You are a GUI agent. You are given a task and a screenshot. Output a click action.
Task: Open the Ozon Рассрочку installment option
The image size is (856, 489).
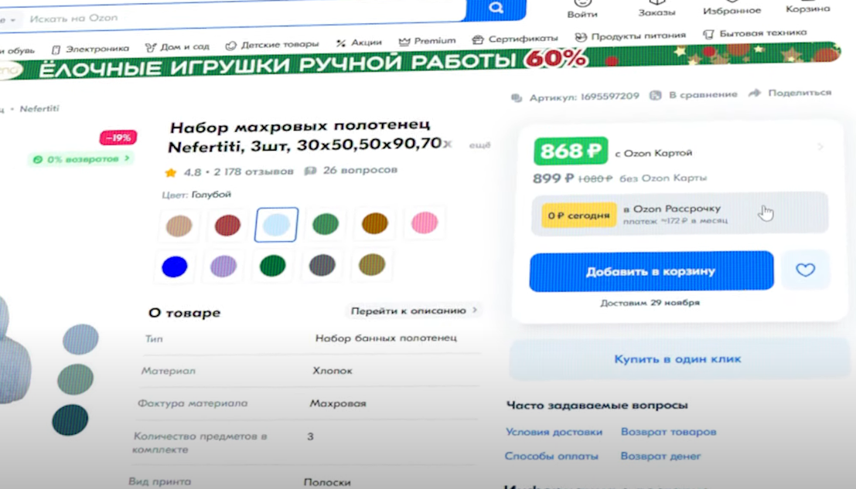click(x=680, y=214)
